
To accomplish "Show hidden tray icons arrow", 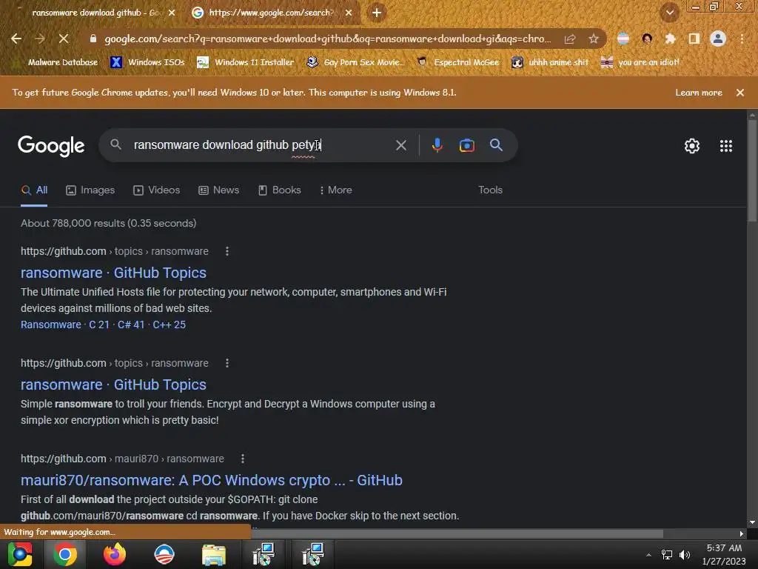I will pyautogui.click(x=648, y=555).
